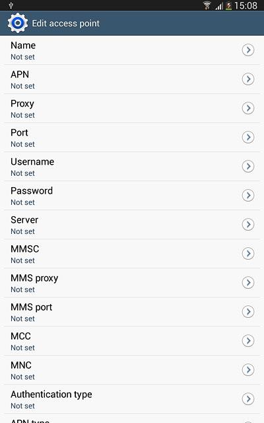The width and height of the screenshot is (264, 423).
Task: Tap the USB icon in status bar
Action: pos(11,5)
